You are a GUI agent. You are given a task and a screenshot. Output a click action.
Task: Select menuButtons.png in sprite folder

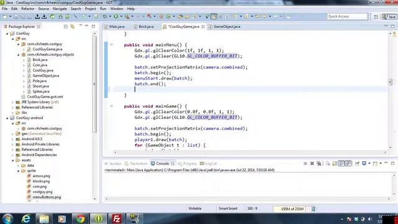47,197
